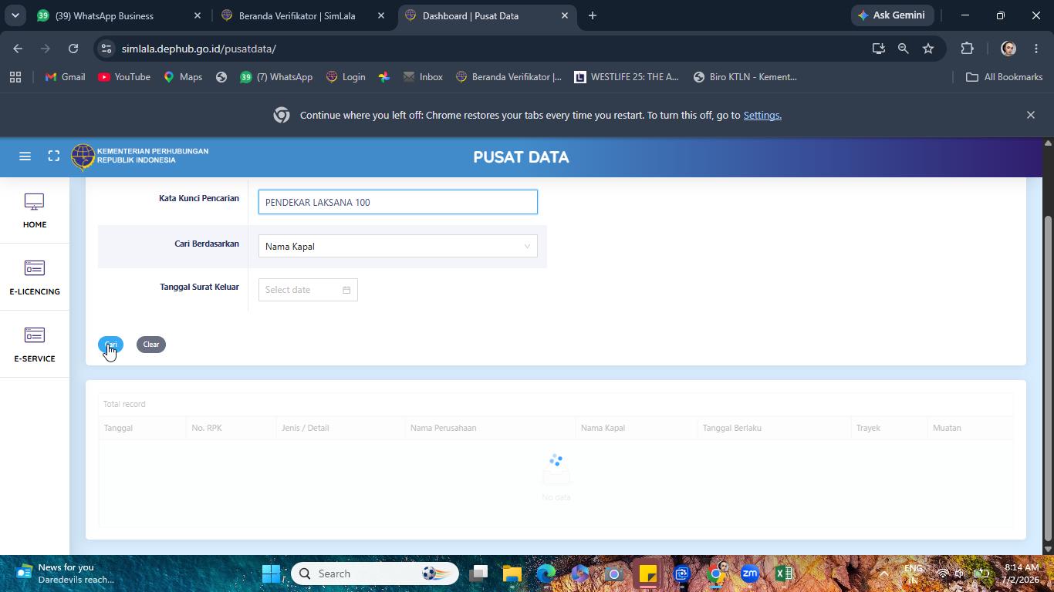This screenshot has height=592, width=1054.
Task: Open Zoom from the taskbar
Action: tap(750, 573)
